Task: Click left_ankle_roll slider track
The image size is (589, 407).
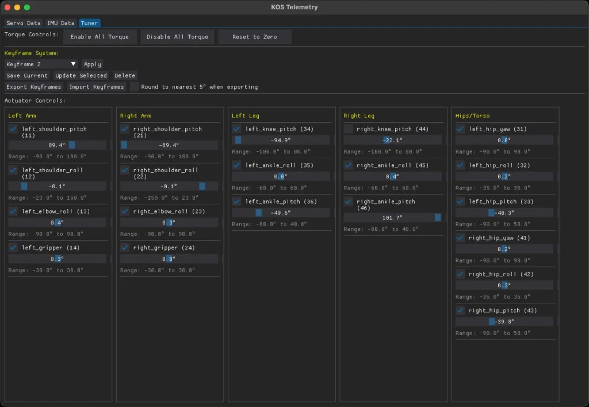Action: coord(281,176)
